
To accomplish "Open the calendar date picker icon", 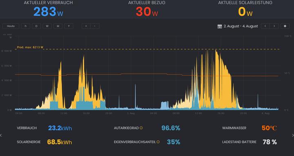I will [220, 26].
